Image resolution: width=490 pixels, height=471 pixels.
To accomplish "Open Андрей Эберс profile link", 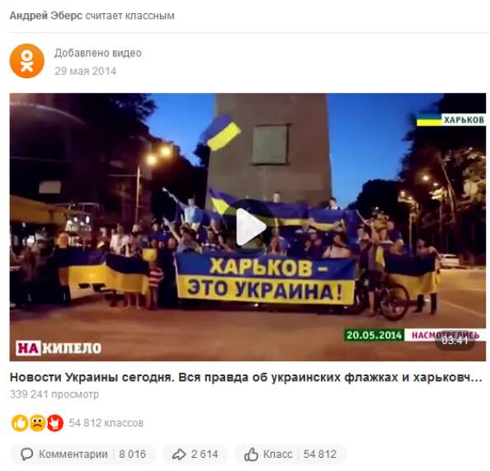I will 46,16.
